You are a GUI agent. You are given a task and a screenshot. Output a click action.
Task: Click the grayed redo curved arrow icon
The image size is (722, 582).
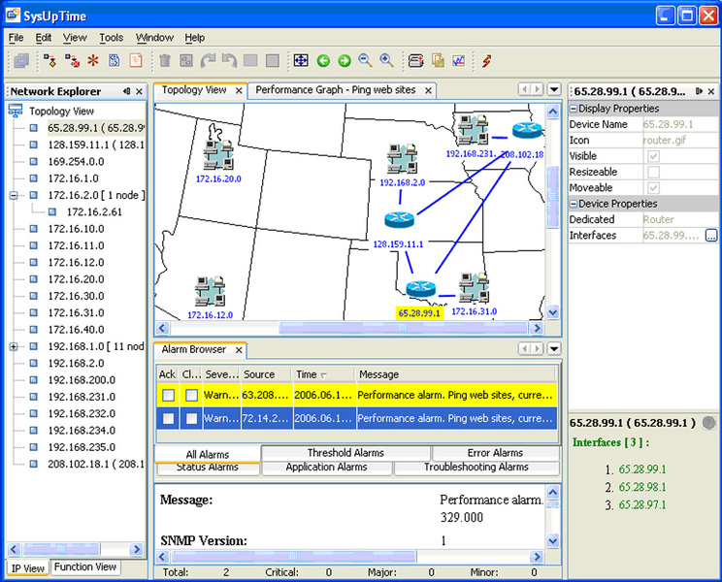tap(208, 61)
